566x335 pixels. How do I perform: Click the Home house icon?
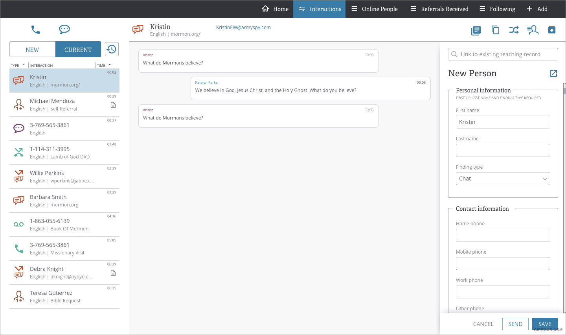tap(265, 9)
